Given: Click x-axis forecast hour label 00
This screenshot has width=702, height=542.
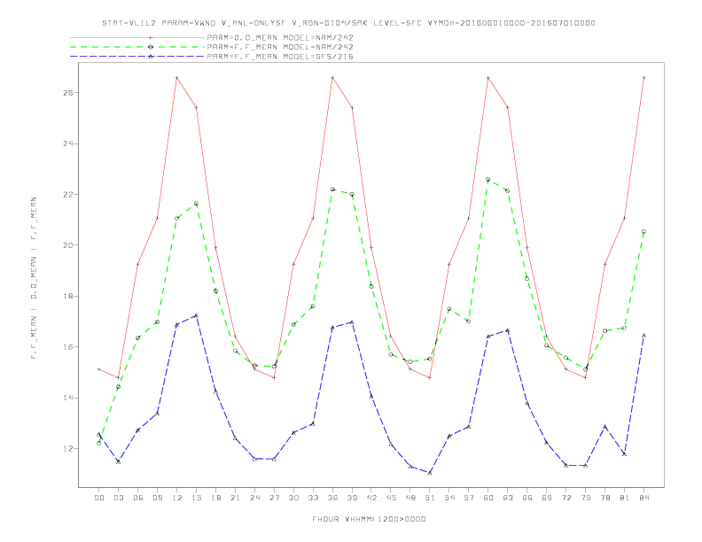Looking at the screenshot, I should click(x=99, y=498).
